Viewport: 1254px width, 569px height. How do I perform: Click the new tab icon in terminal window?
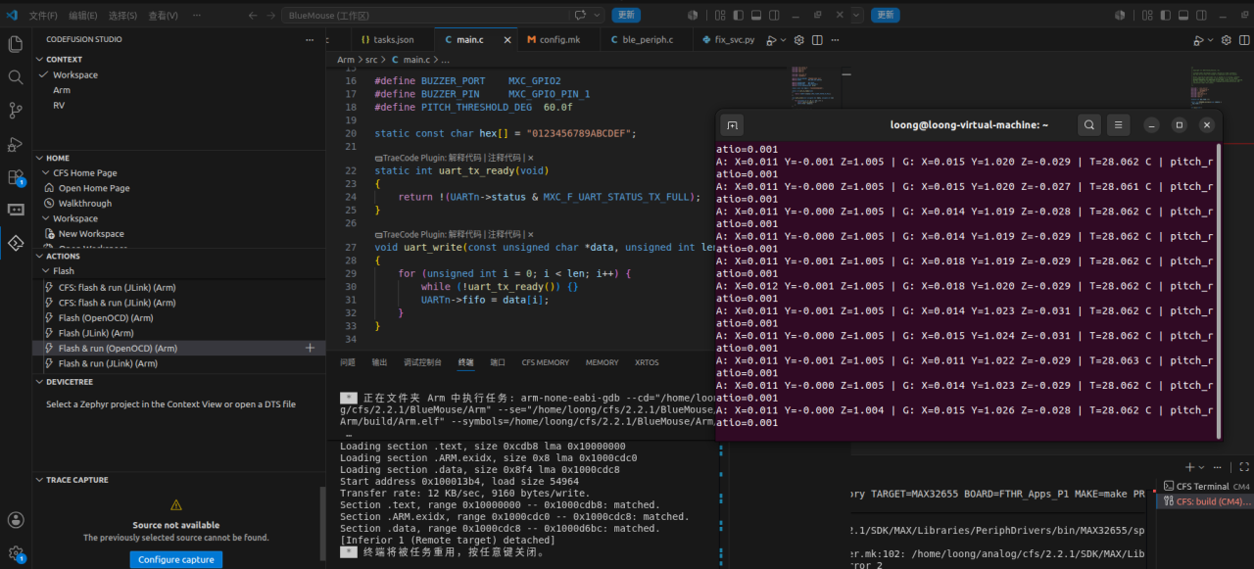(x=732, y=125)
